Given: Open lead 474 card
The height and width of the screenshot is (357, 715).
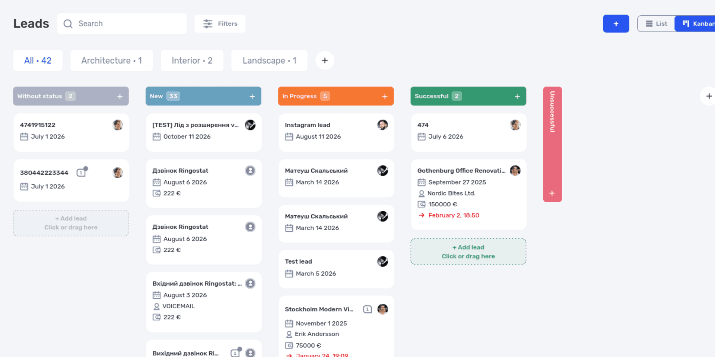Looking at the screenshot, I should coord(468,132).
